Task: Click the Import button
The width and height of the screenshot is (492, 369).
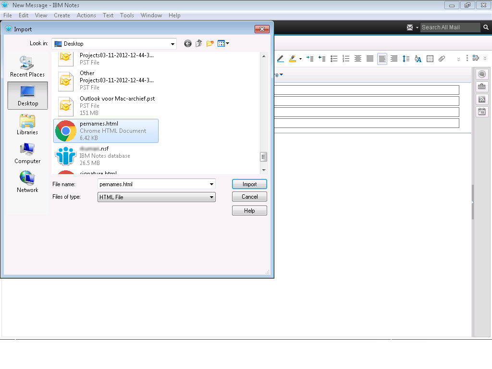Action: point(249,184)
